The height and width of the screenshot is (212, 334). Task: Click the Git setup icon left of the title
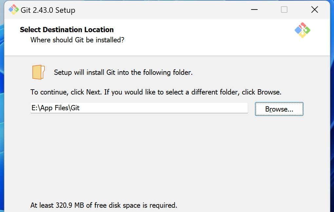point(14,10)
